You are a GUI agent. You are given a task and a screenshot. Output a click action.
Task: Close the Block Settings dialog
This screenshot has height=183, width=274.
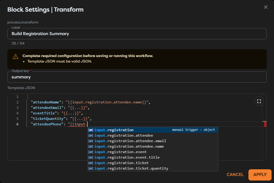(x=265, y=7)
